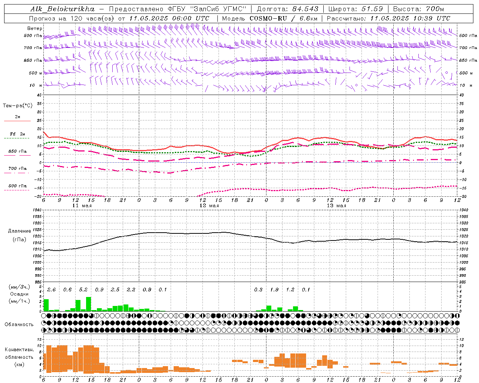Click the Тем-ра(°C) temperature axis title

click(x=18, y=106)
